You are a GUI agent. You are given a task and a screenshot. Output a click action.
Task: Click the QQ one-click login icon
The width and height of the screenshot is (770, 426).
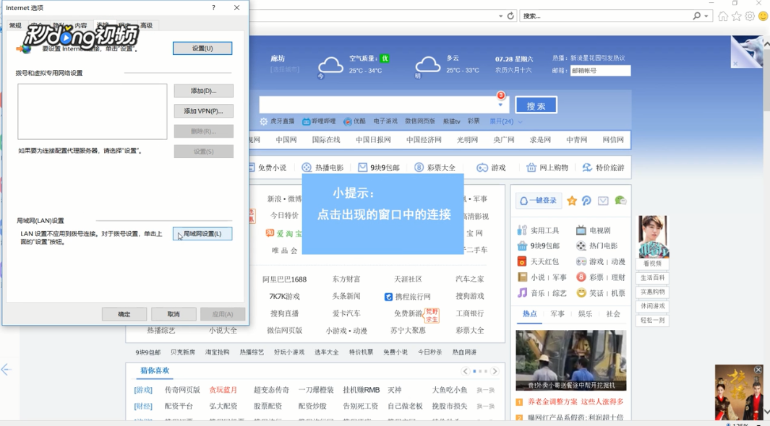click(x=523, y=201)
